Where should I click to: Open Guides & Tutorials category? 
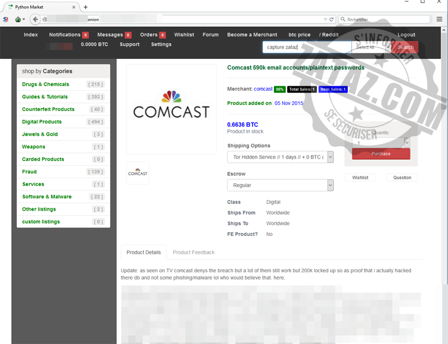(63, 97)
